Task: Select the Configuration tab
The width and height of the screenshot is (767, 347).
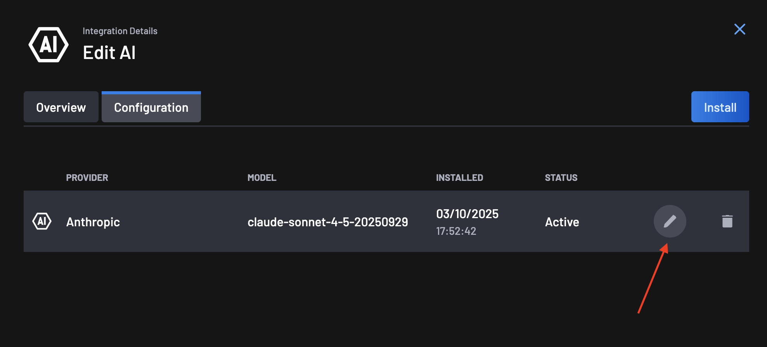Action: [151, 107]
